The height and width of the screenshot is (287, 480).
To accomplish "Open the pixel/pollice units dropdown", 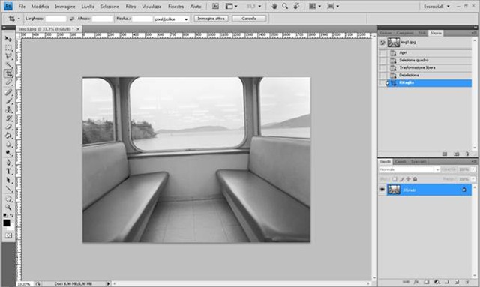I will click(x=172, y=19).
